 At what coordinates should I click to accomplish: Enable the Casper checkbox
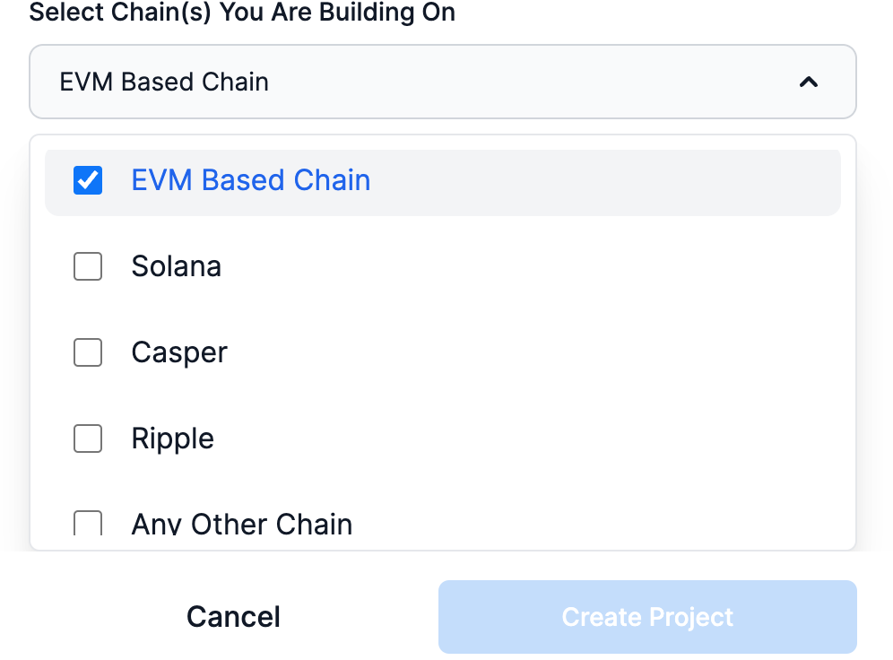coord(88,352)
